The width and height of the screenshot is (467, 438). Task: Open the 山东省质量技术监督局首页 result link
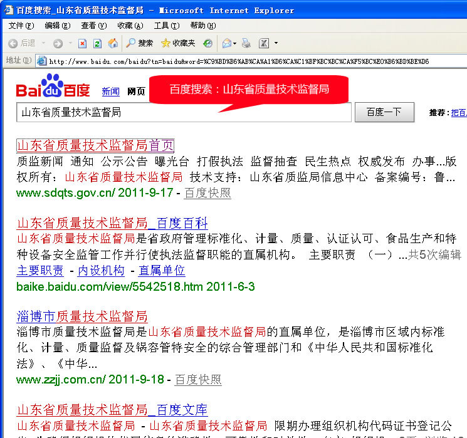tap(95, 145)
